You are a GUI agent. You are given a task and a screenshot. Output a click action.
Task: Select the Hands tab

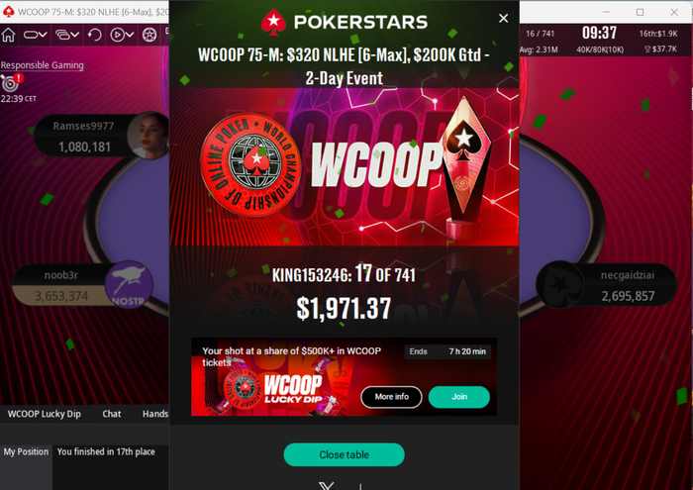pos(154,414)
